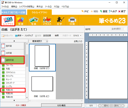Screen dimensions: 128x108
Task: Select the 戌年賀 category icon
Action: [3, 53]
